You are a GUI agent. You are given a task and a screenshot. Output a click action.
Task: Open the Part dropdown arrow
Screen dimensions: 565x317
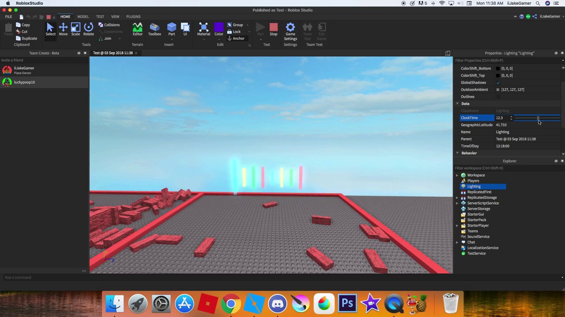point(172,39)
